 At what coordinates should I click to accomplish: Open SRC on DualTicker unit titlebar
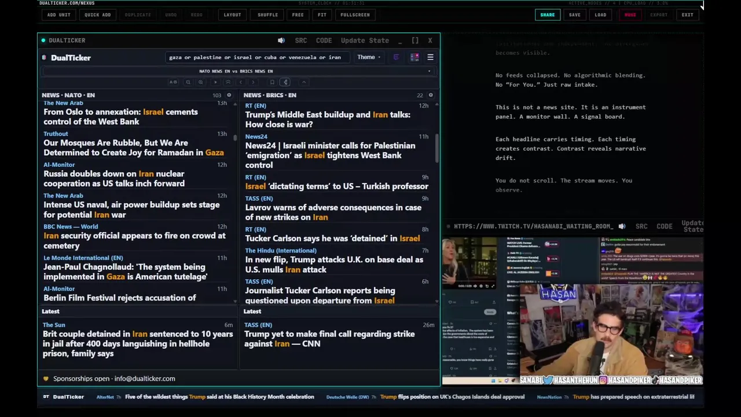[x=301, y=41]
